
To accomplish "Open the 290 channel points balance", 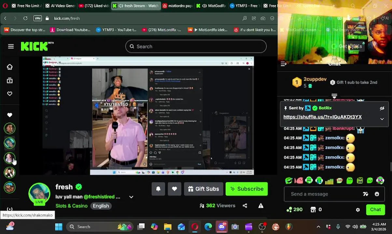I will (294, 210).
